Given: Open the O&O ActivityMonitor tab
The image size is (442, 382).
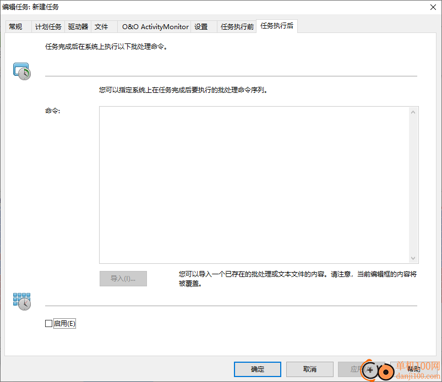Looking at the screenshot, I should [154, 27].
